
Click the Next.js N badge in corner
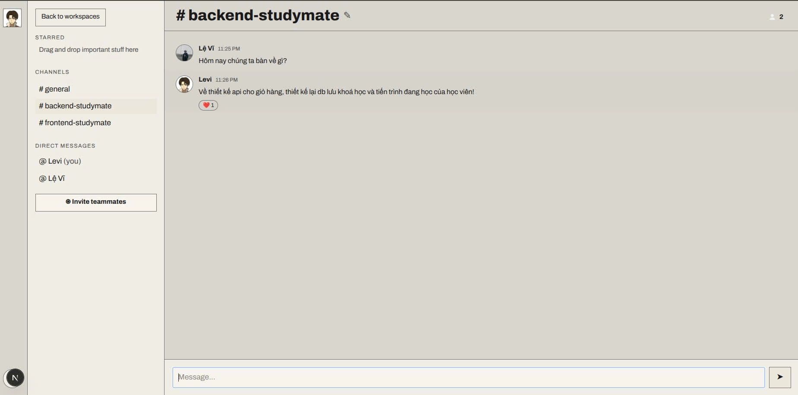pyautogui.click(x=15, y=378)
